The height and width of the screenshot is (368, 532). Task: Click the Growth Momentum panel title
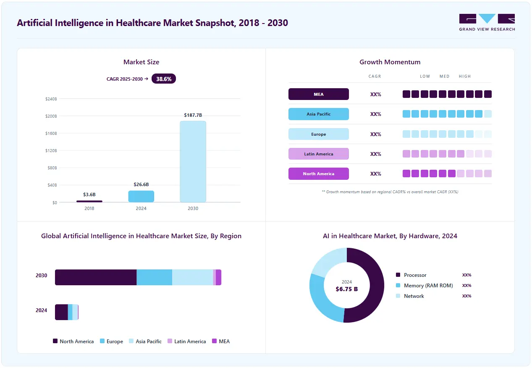[390, 62]
